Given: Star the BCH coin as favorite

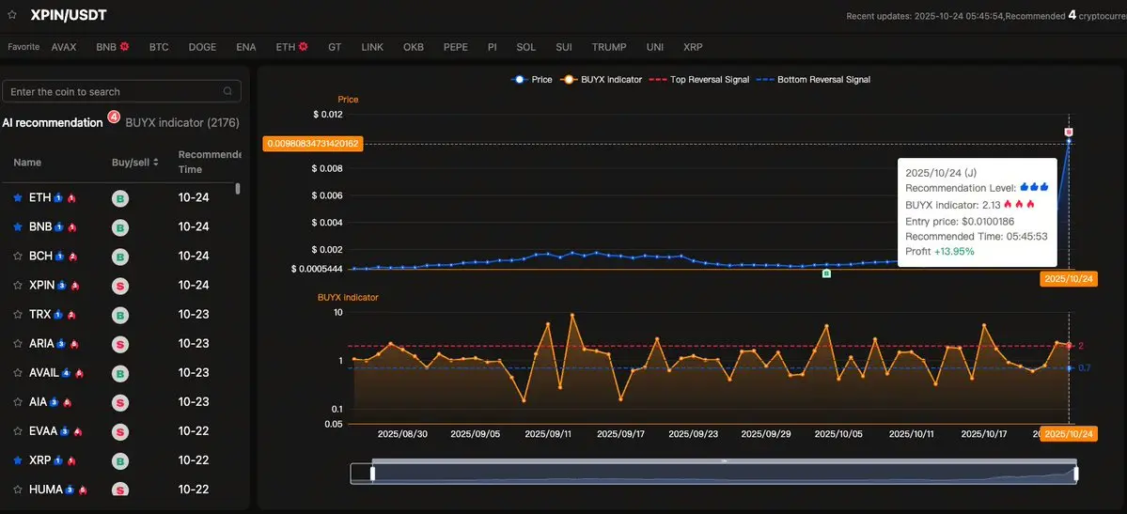Looking at the screenshot, I should (17, 257).
